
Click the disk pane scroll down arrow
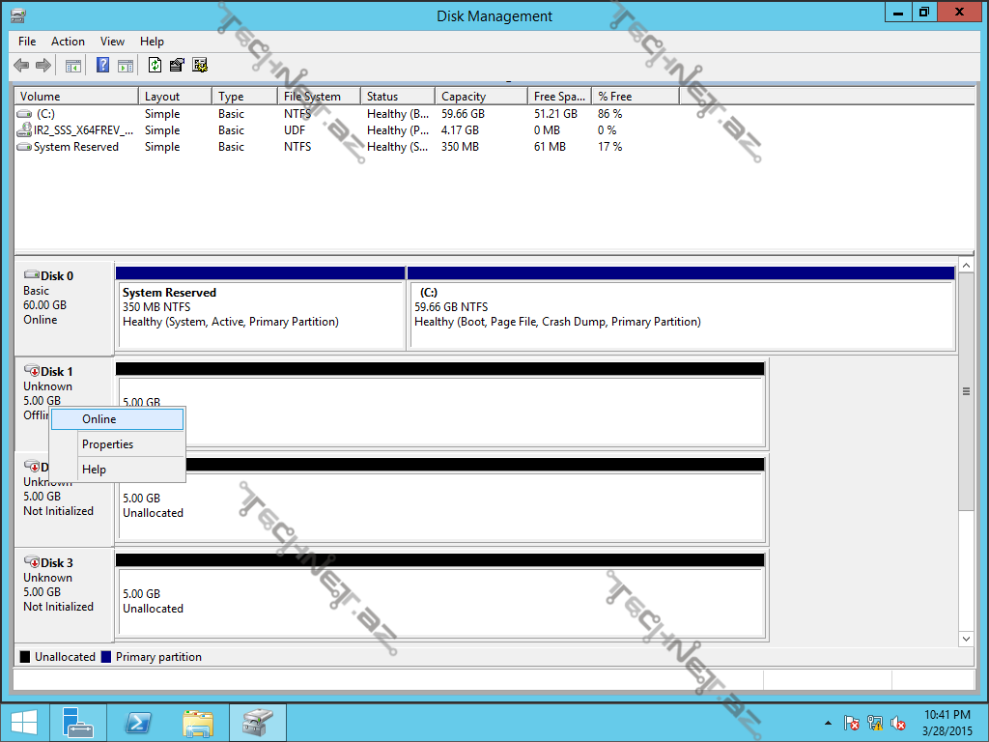tap(966, 639)
